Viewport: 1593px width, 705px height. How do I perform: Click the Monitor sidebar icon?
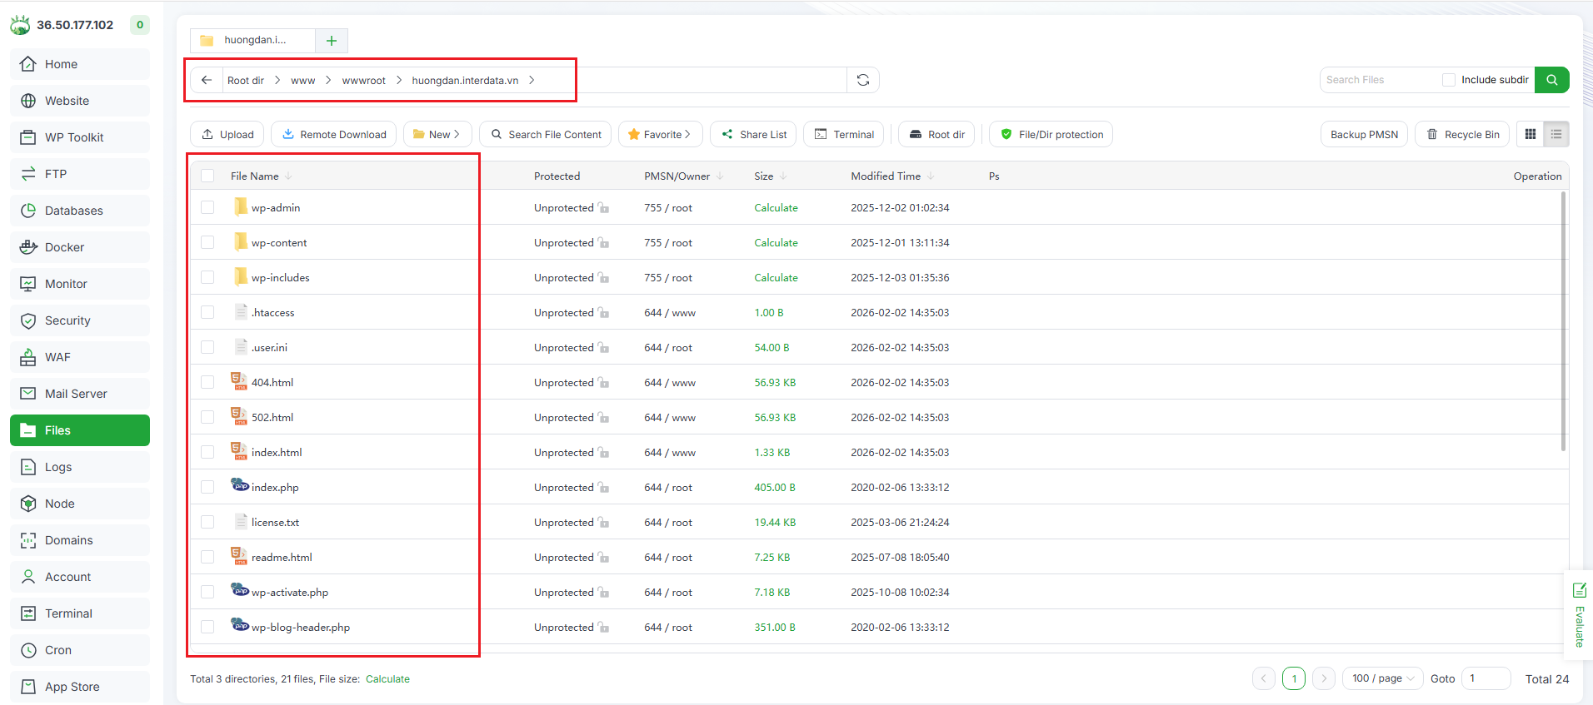coord(28,284)
